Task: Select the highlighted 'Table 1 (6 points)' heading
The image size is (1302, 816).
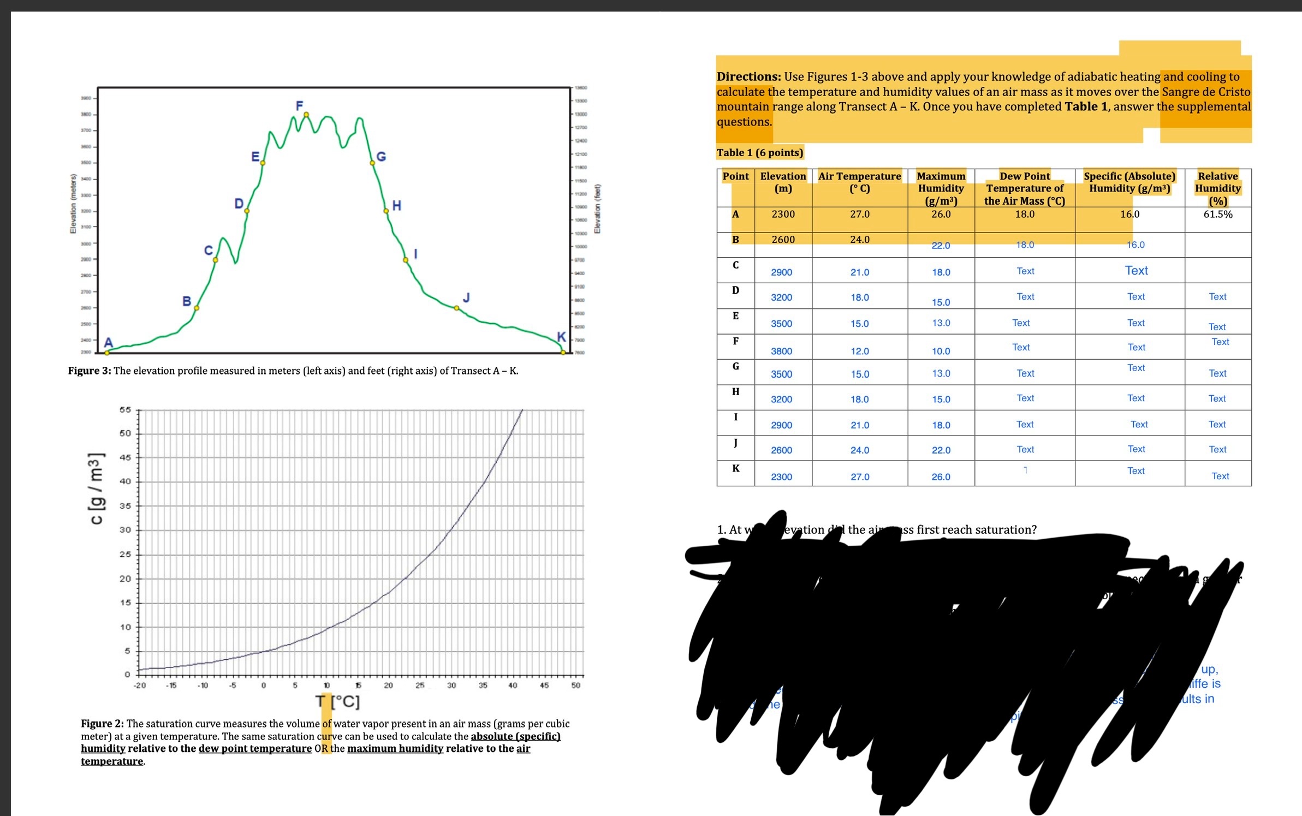Action: coord(759,152)
